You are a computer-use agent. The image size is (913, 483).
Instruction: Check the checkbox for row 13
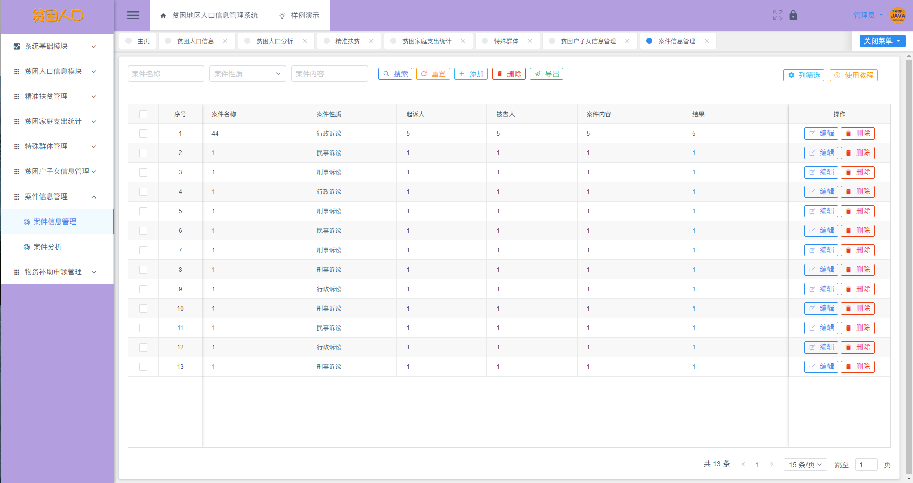coord(143,366)
